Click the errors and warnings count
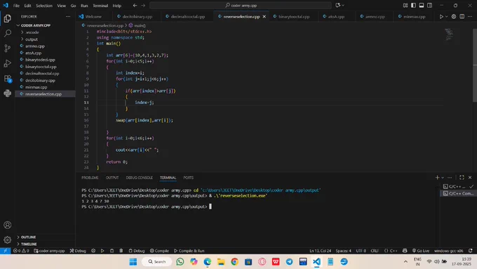Image resolution: width=477 pixels, height=269 pixels. click(21, 251)
